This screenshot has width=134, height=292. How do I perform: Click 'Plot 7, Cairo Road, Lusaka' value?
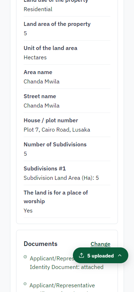coord(57,129)
